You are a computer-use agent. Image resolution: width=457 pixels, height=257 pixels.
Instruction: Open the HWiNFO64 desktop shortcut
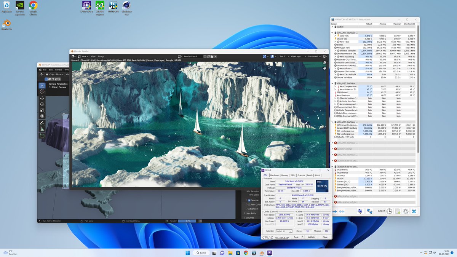[x=113, y=8]
